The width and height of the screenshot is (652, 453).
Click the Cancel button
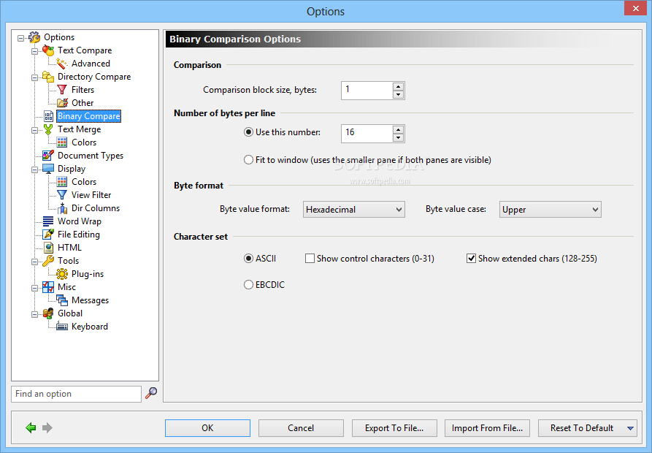tap(301, 428)
